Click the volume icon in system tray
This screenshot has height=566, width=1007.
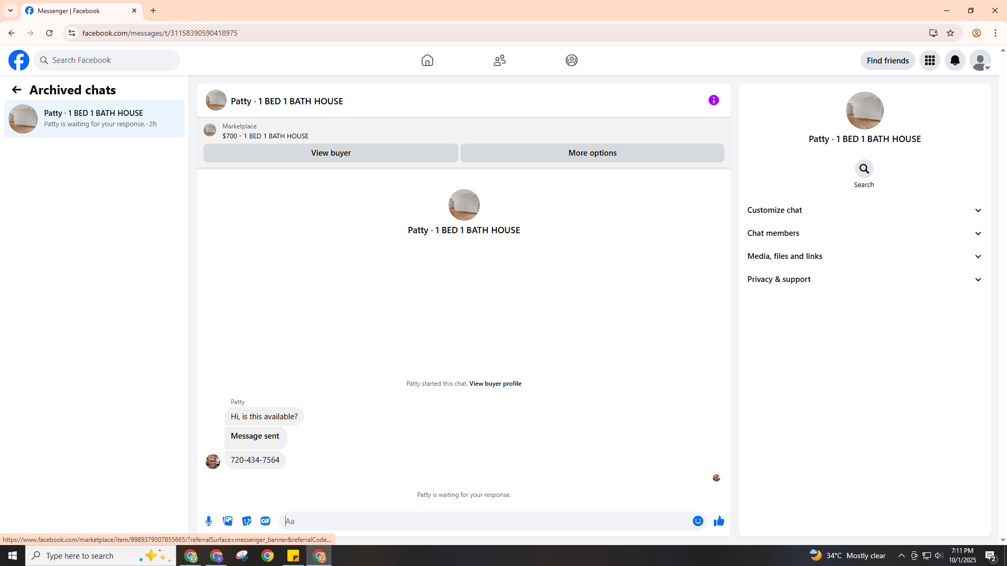(x=939, y=556)
